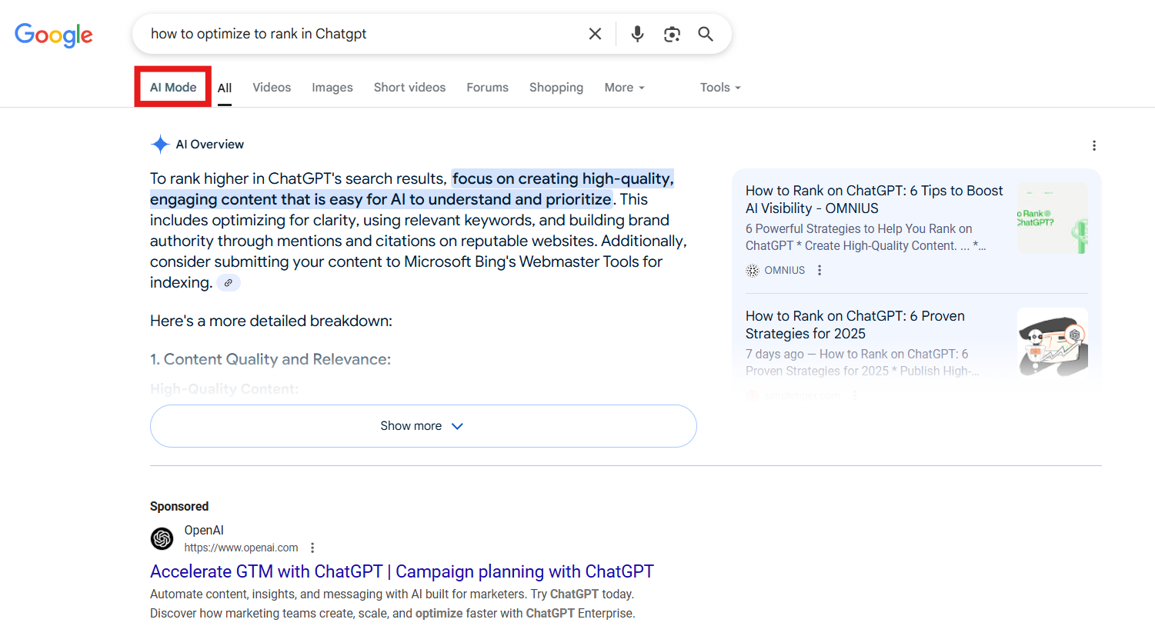The width and height of the screenshot is (1155, 636).
Task: Click '1. Content Quality and Relevance:' heading
Action: pyautogui.click(x=270, y=359)
